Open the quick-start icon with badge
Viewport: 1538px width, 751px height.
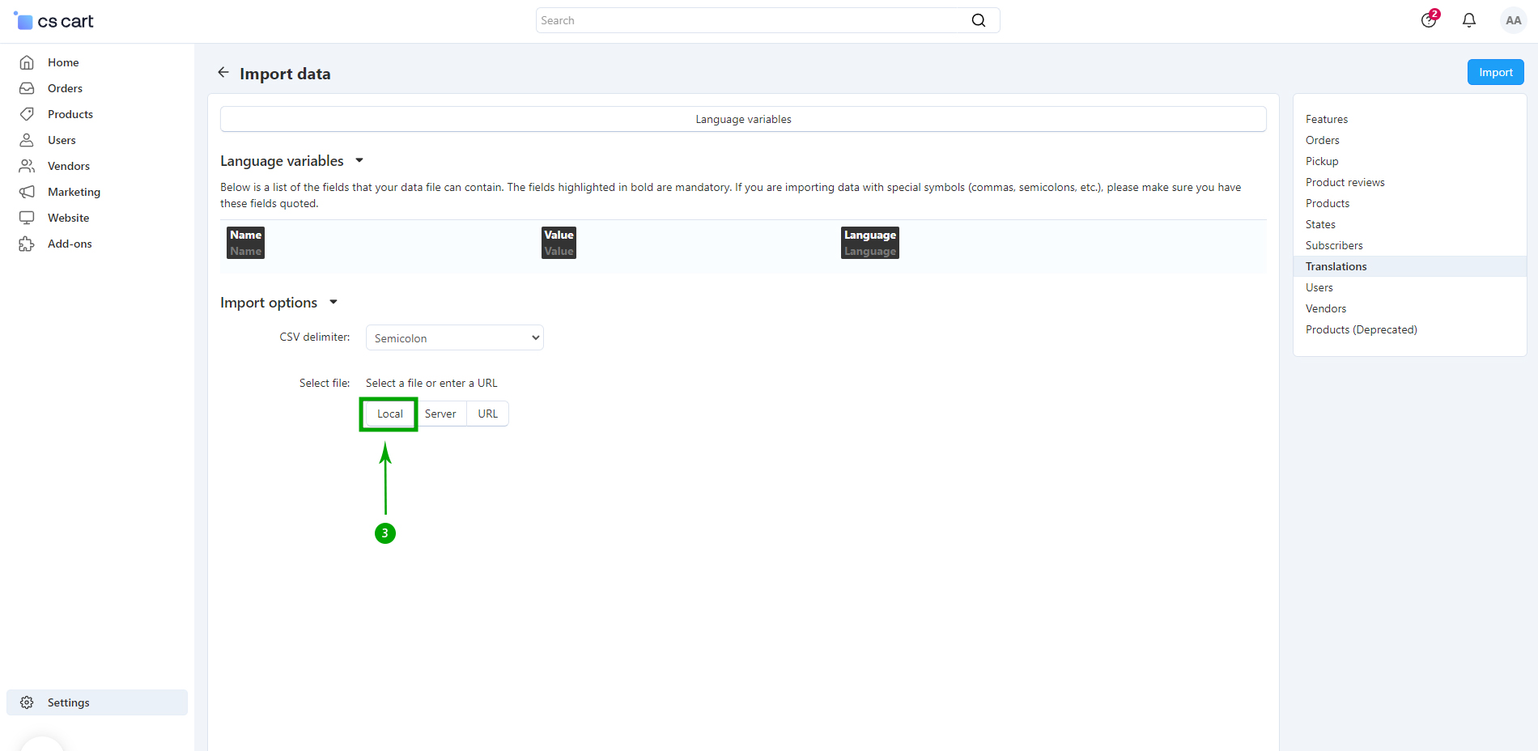(1429, 20)
